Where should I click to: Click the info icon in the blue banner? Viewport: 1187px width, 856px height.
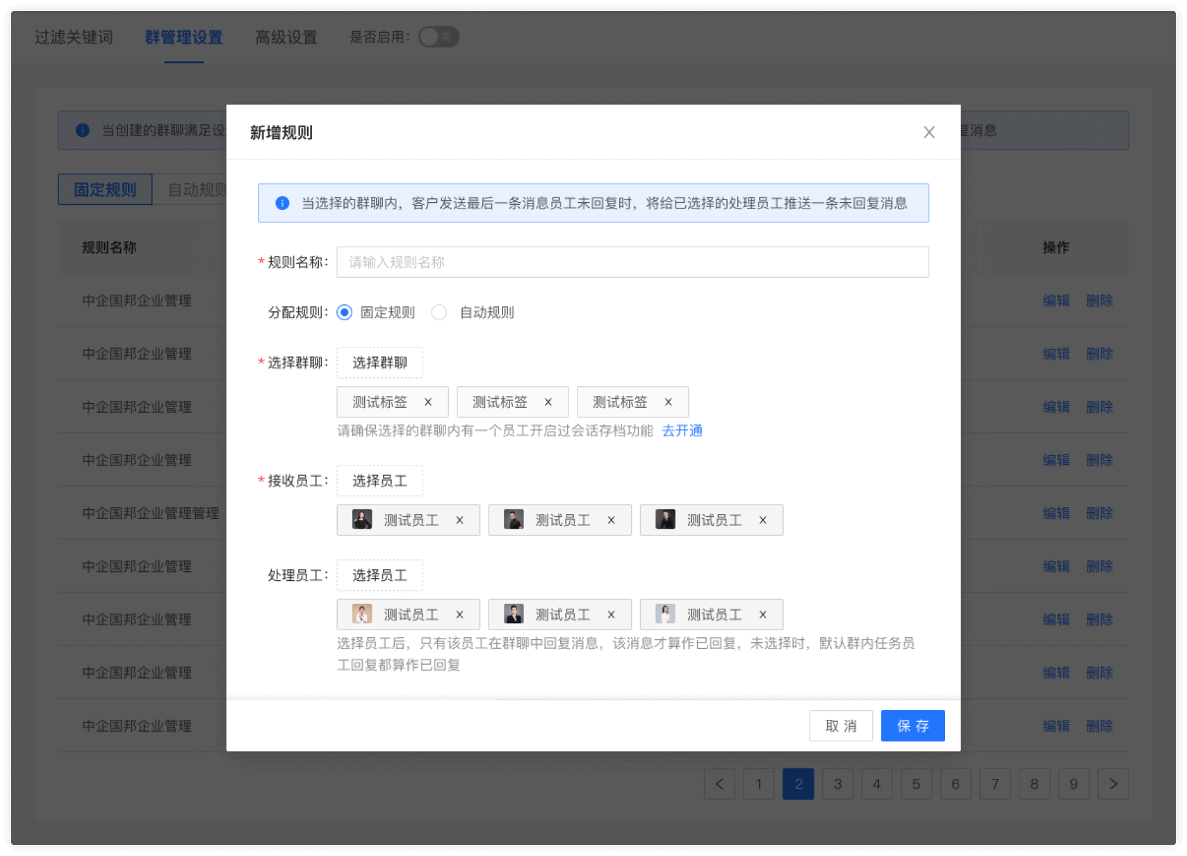[281, 203]
